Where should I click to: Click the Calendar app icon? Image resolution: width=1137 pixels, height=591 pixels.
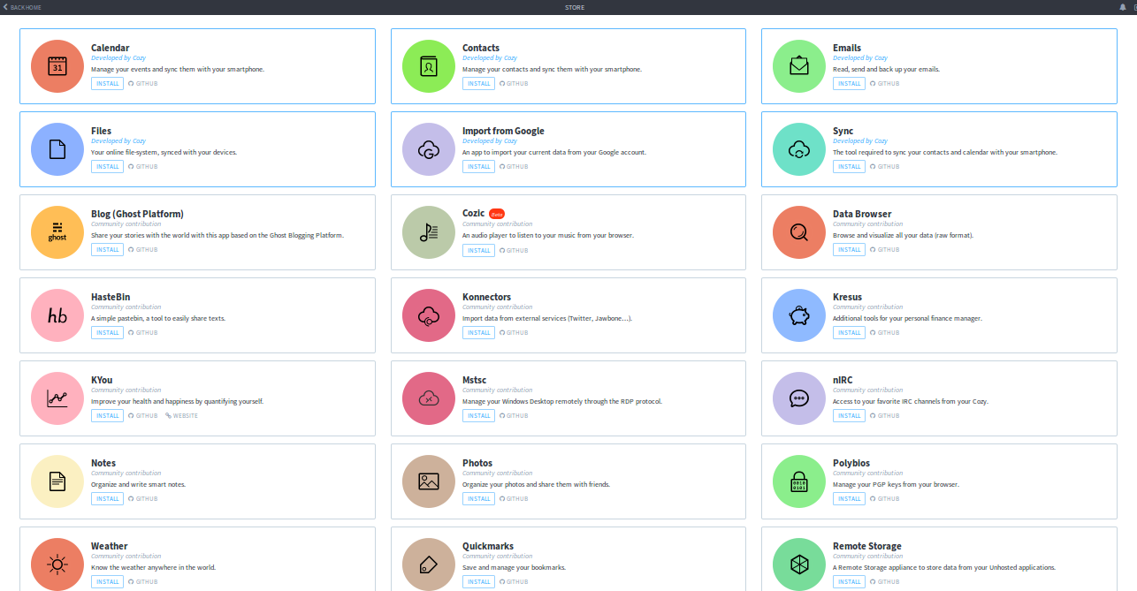click(57, 66)
